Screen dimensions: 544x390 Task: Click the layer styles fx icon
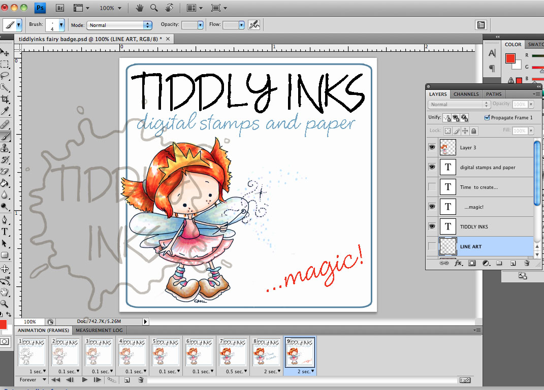(x=458, y=263)
